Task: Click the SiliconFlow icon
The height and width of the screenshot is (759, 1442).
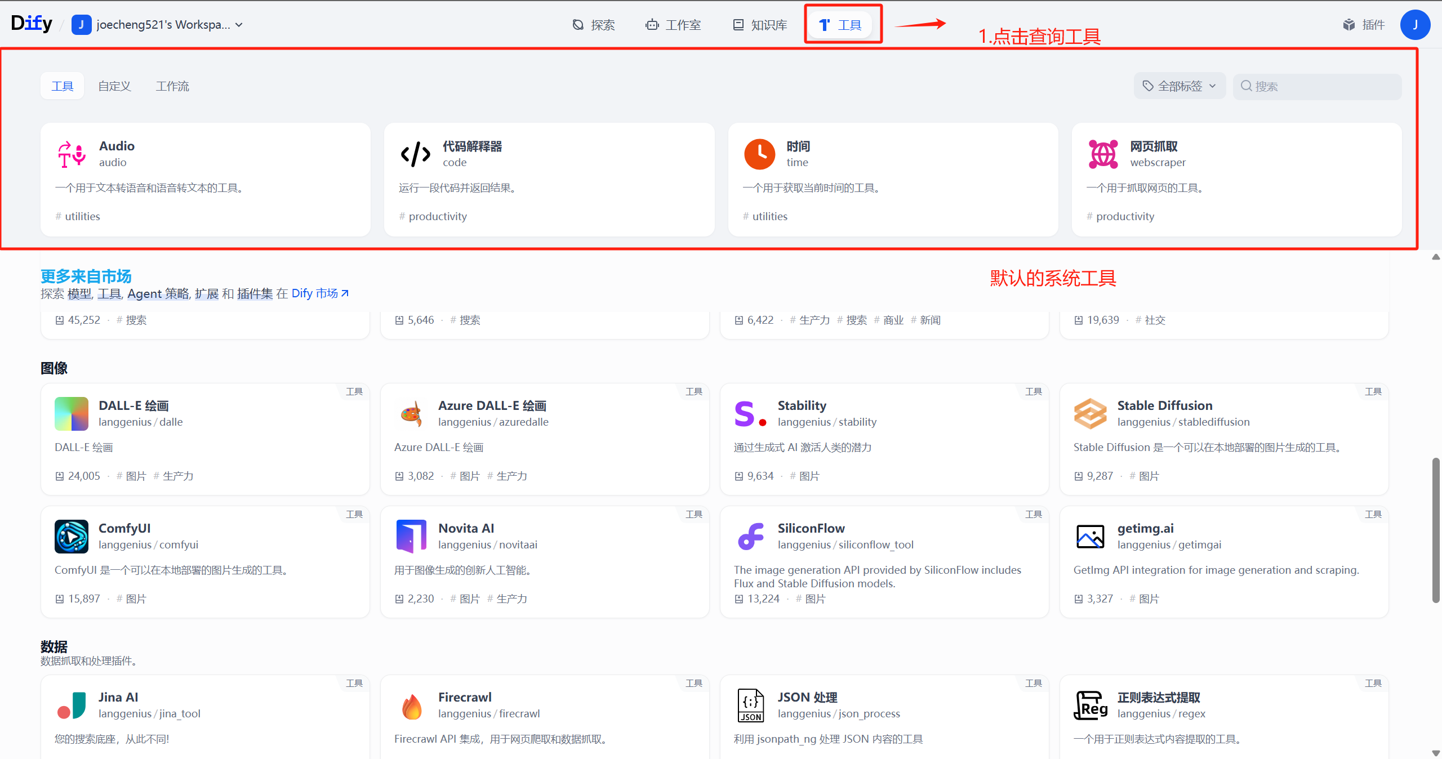Action: [751, 537]
